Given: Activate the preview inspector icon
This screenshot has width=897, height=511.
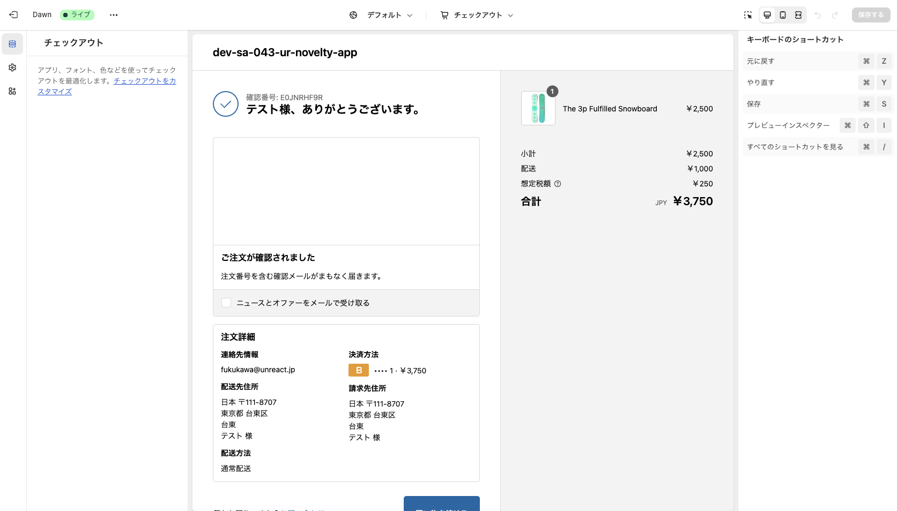Looking at the screenshot, I should pyautogui.click(x=747, y=15).
